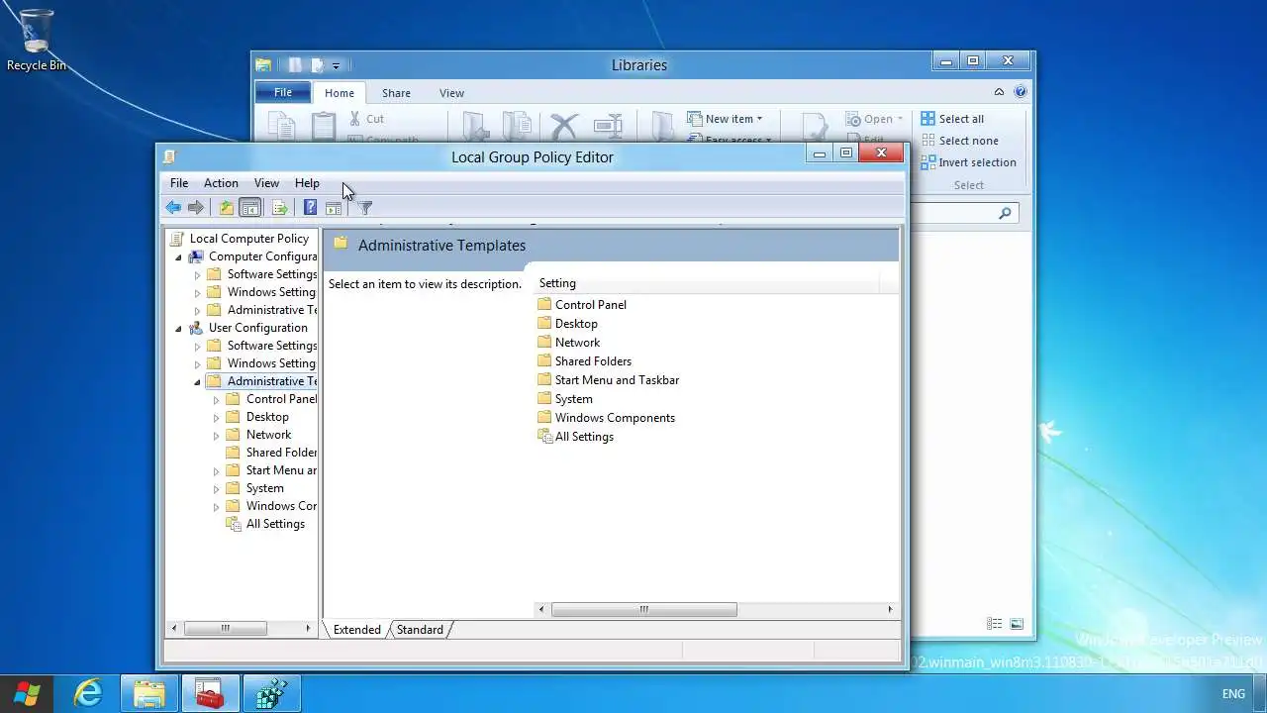This screenshot has width=1267, height=713.
Task: Select All Settings in the right list
Action: pos(584,437)
